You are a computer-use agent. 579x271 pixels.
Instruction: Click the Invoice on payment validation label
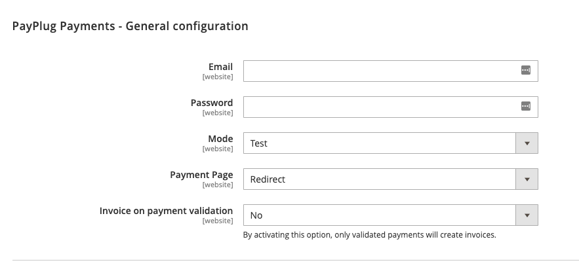[x=166, y=211]
